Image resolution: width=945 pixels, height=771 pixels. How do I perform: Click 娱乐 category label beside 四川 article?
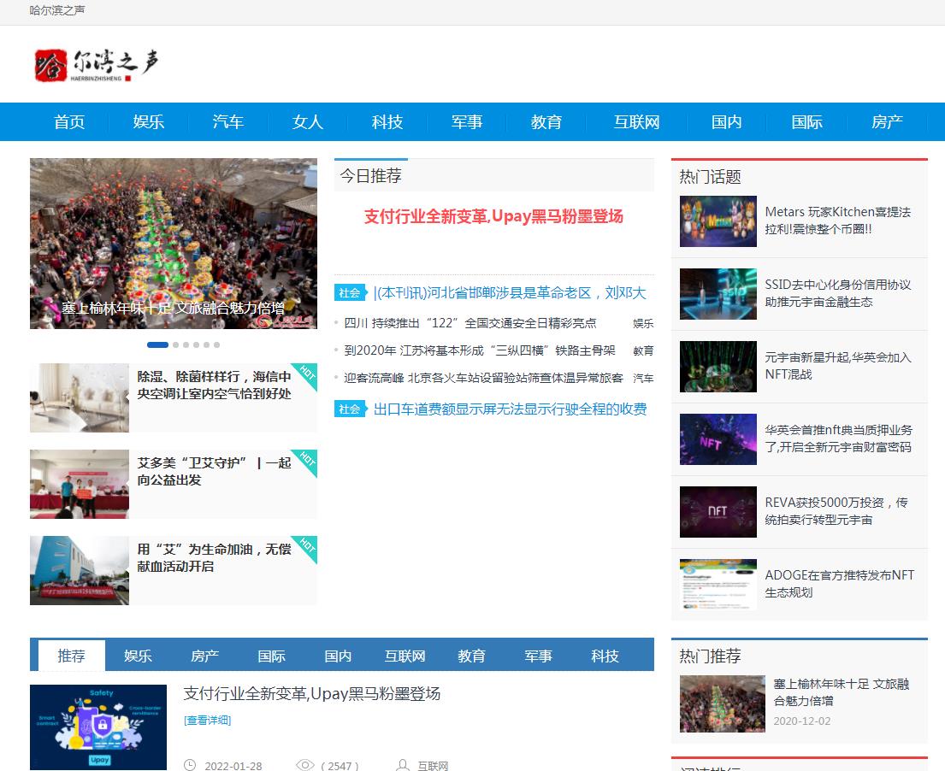[x=643, y=323]
